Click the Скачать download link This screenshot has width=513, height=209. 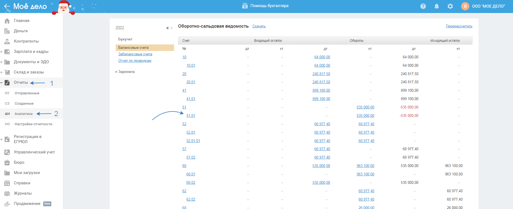click(x=259, y=26)
